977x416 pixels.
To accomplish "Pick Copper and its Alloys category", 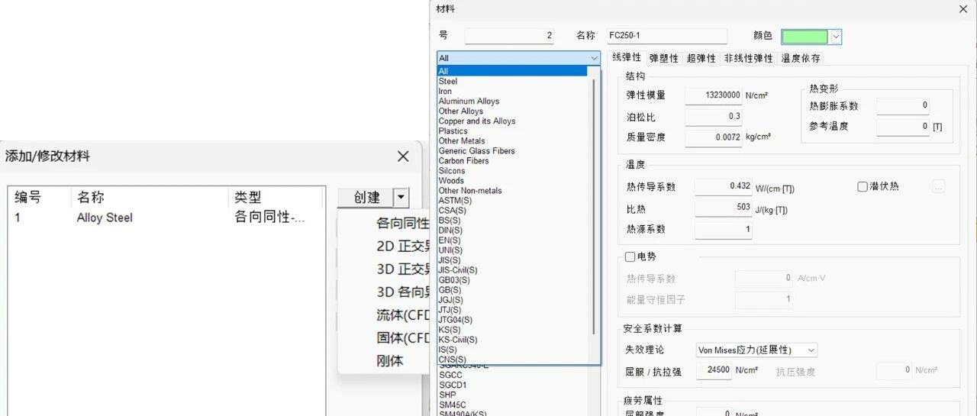I will [477, 121].
